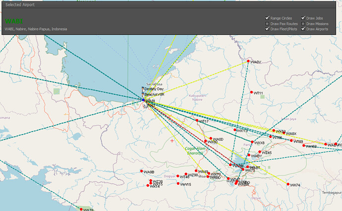Viewport: 342px width, 211px height.
Task: Click the Cagar Alam Enarotali map label
Action: (195, 151)
